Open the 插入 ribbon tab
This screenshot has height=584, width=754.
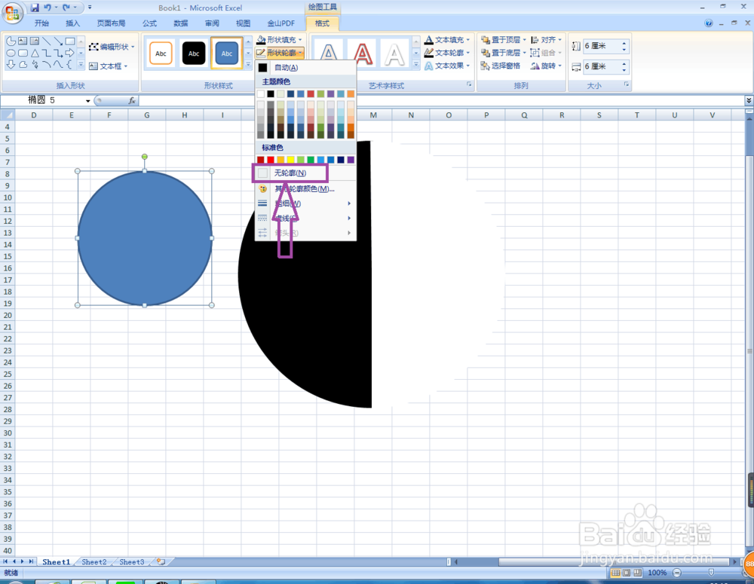(x=72, y=23)
